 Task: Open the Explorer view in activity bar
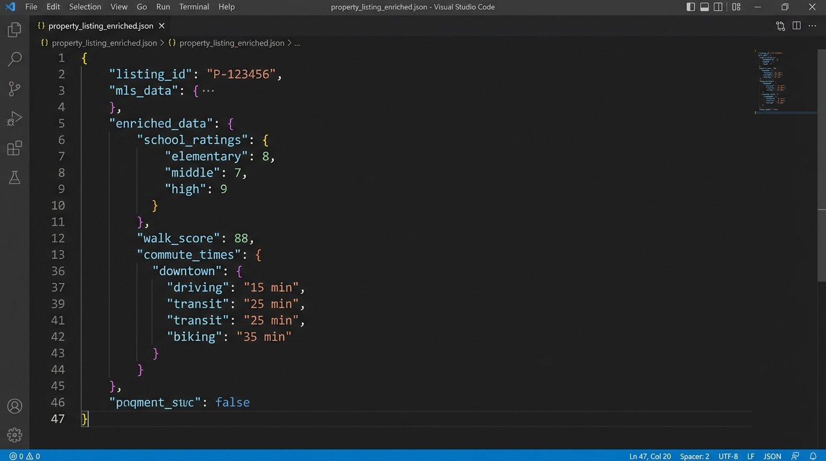point(14,30)
